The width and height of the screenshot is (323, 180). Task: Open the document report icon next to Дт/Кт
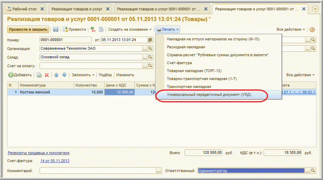click(101, 29)
